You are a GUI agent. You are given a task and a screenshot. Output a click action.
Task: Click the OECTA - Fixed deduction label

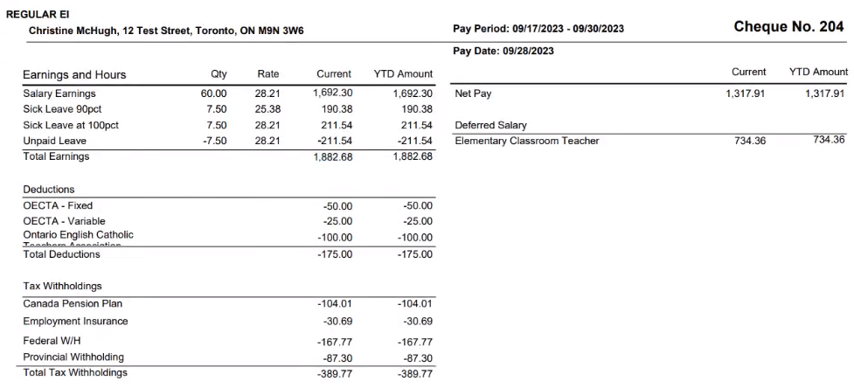(x=58, y=205)
